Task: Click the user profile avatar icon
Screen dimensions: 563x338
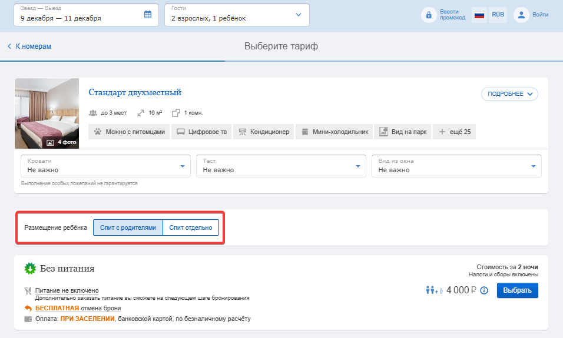Action: [x=521, y=15]
